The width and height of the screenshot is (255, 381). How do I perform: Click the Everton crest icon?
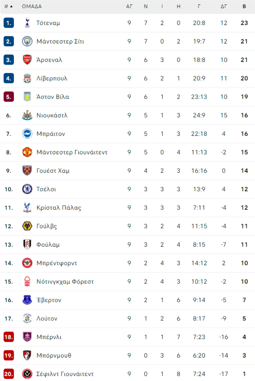tap(27, 300)
